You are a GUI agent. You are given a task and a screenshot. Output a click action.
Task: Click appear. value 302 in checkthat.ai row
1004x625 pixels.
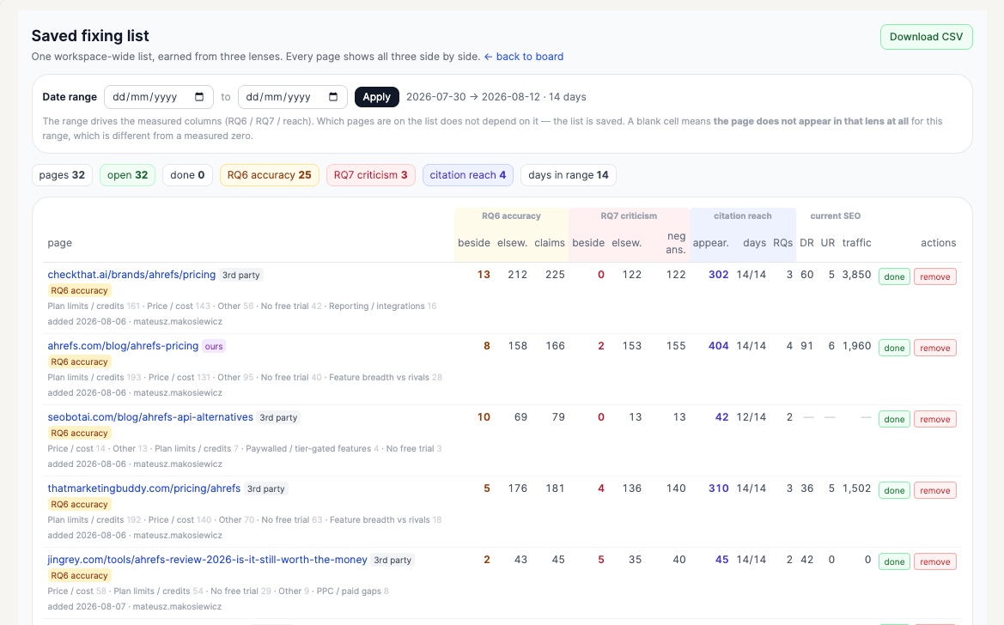(x=718, y=274)
